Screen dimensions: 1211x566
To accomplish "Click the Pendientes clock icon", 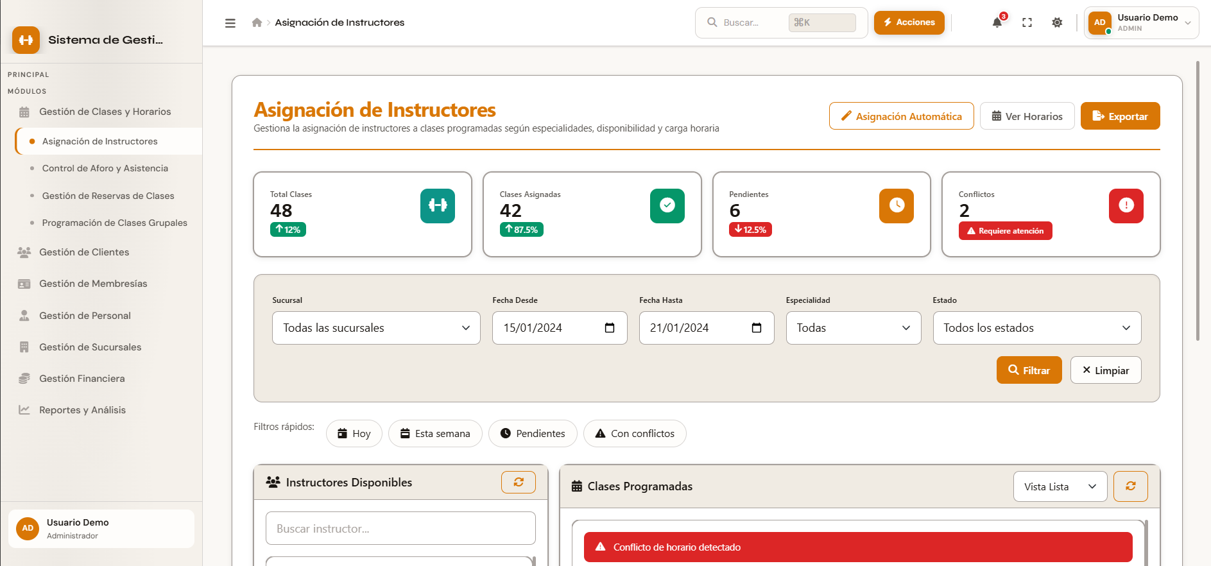I will click(897, 205).
